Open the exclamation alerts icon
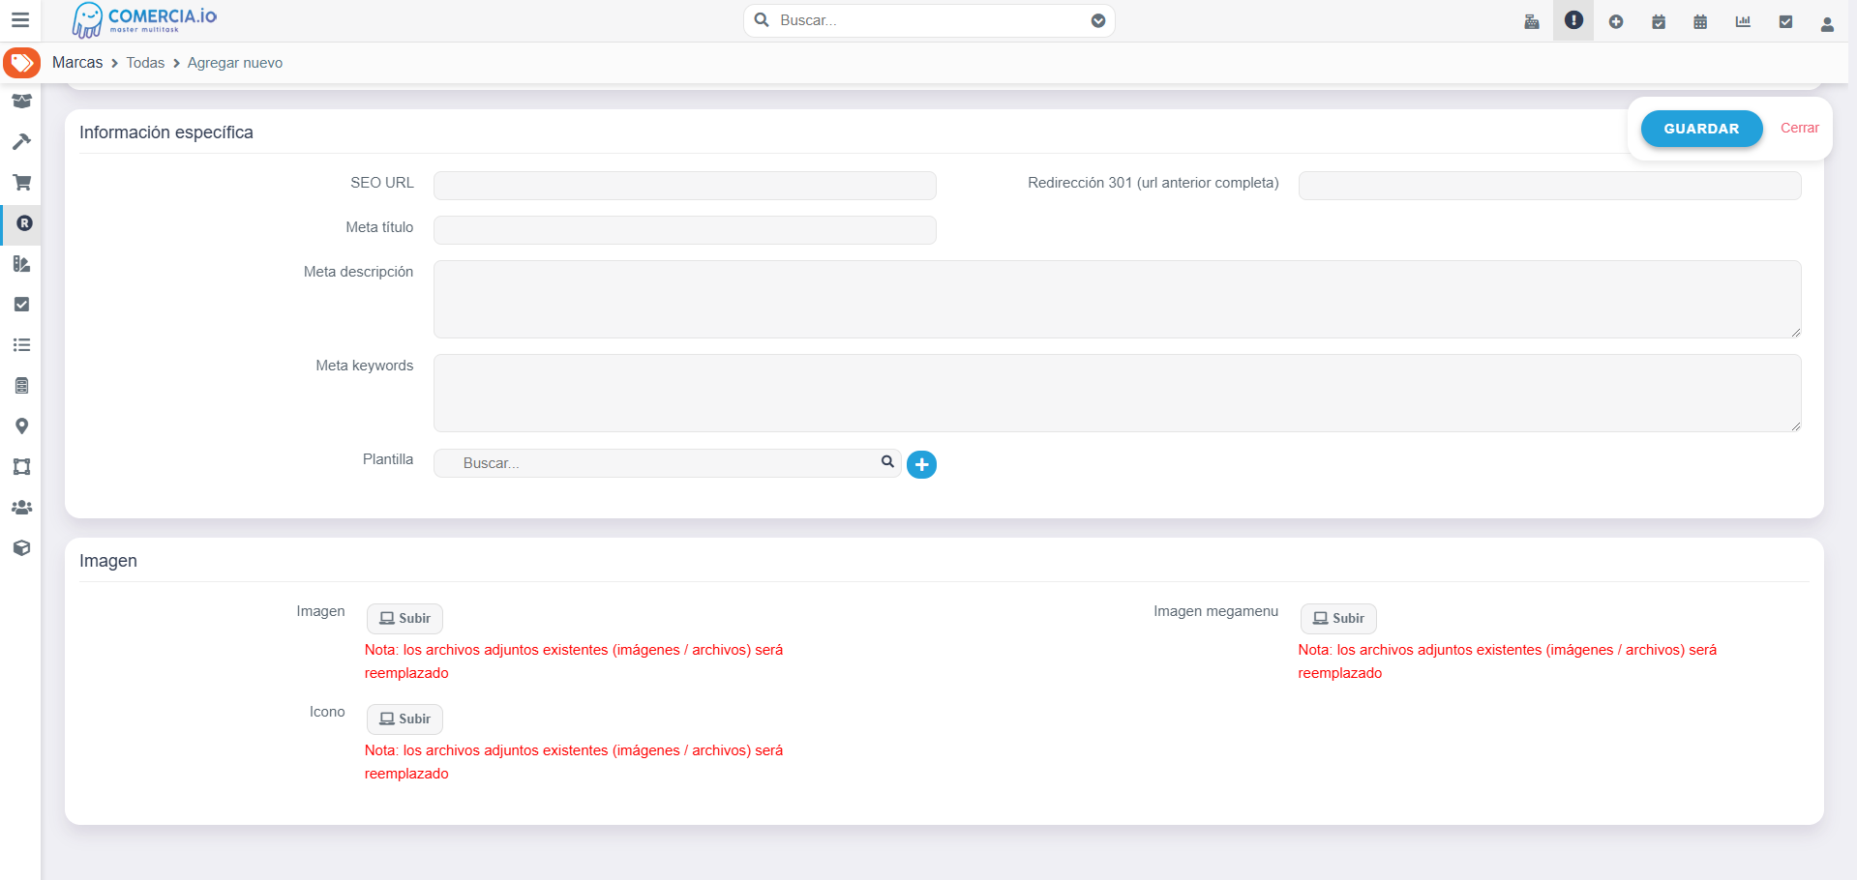Screen dimensions: 1857x880 (1573, 20)
